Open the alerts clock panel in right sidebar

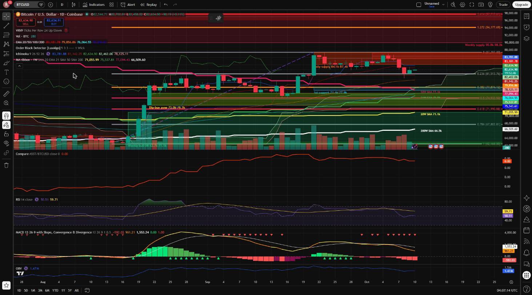point(527,27)
